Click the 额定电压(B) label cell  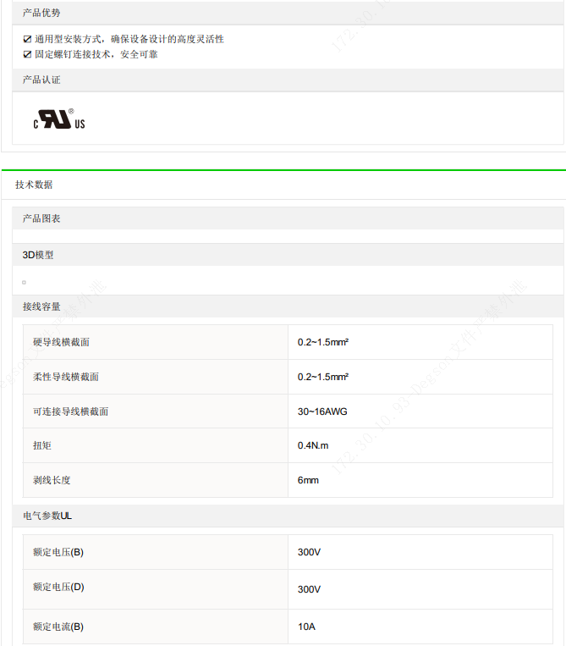point(156,552)
